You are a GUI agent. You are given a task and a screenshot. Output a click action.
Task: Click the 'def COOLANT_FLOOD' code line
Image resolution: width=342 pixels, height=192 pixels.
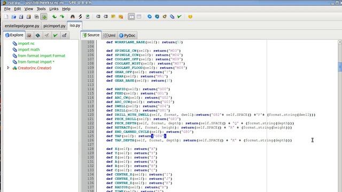[146, 68]
